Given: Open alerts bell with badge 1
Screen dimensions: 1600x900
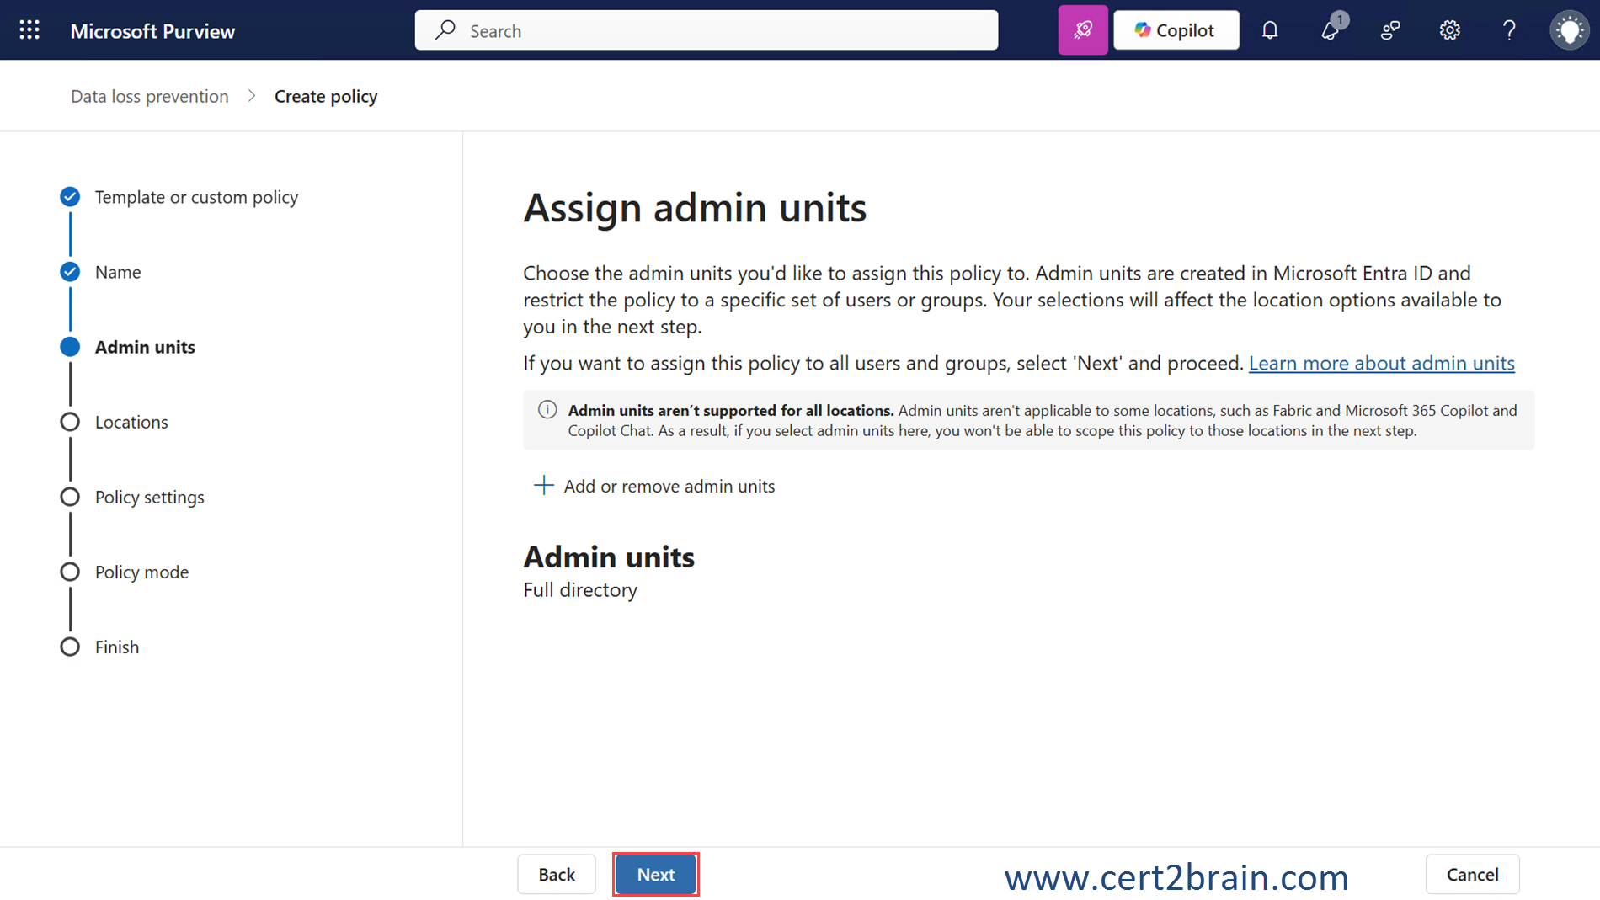Looking at the screenshot, I should (x=1330, y=30).
